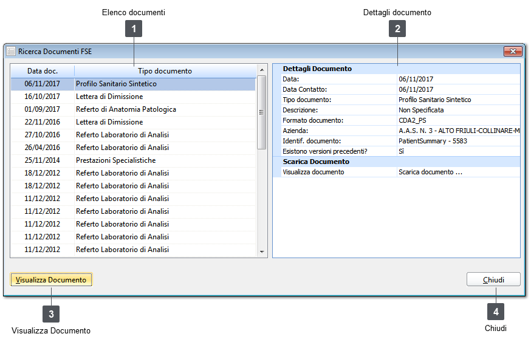Click the Visualizza documento label in details
The image size is (531, 345).
(313, 172)
